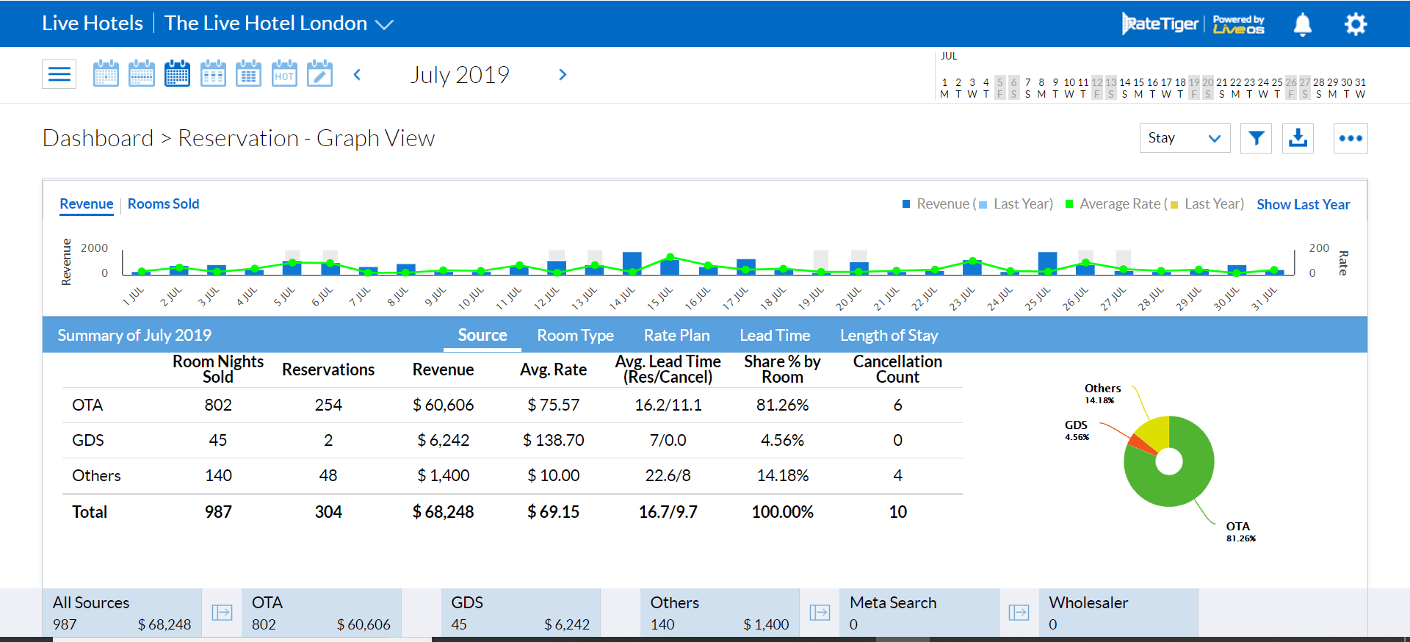Screen dimensions: 1410x642
Task: Open notifications bell
Action: (1302, 24)
